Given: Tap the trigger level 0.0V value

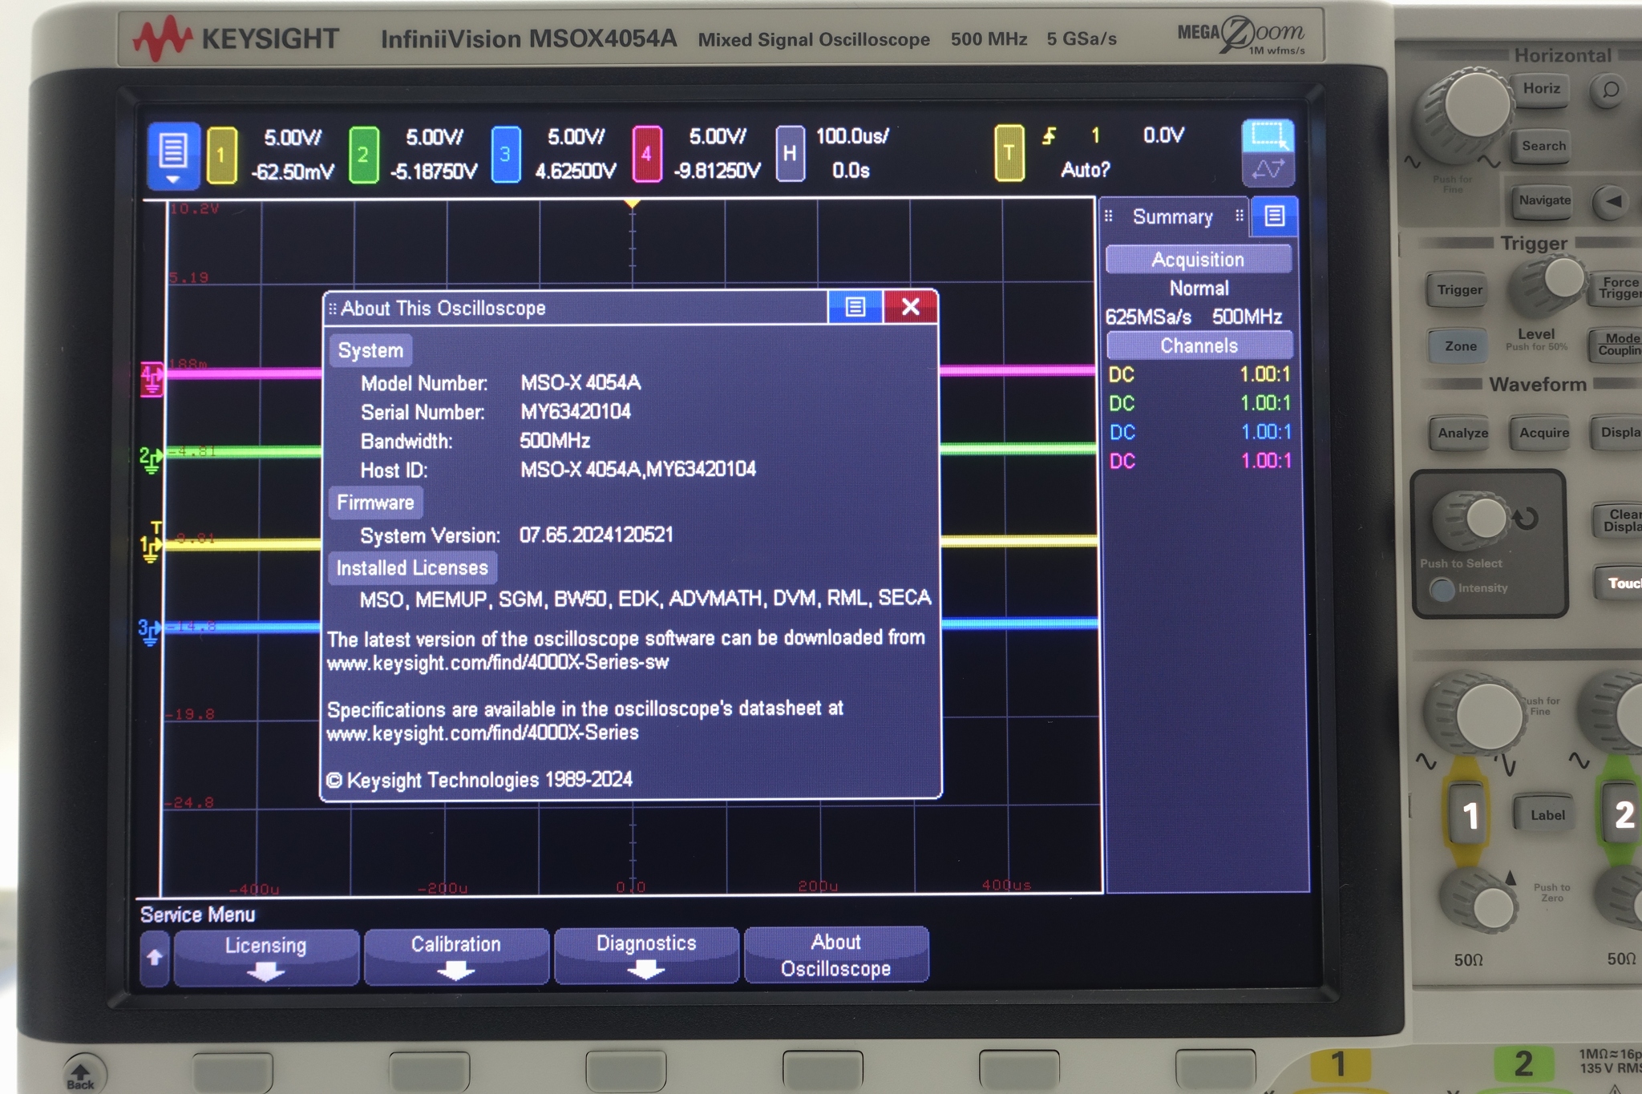Looking at the screenshot, I should (1163, 135).
